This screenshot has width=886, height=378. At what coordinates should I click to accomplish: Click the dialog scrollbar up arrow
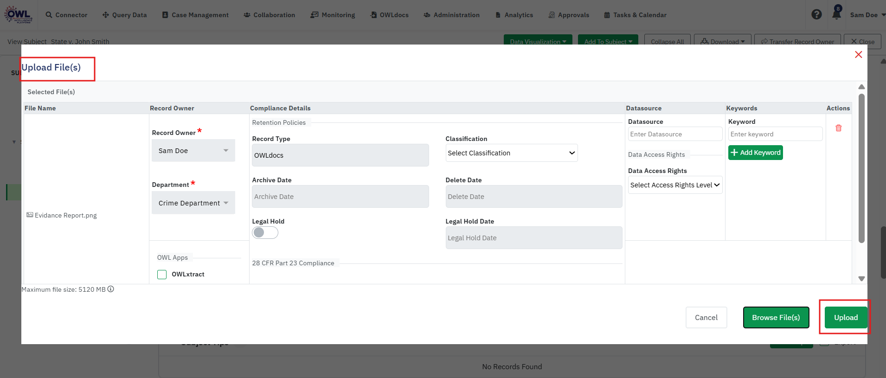(x=861, y=87)
